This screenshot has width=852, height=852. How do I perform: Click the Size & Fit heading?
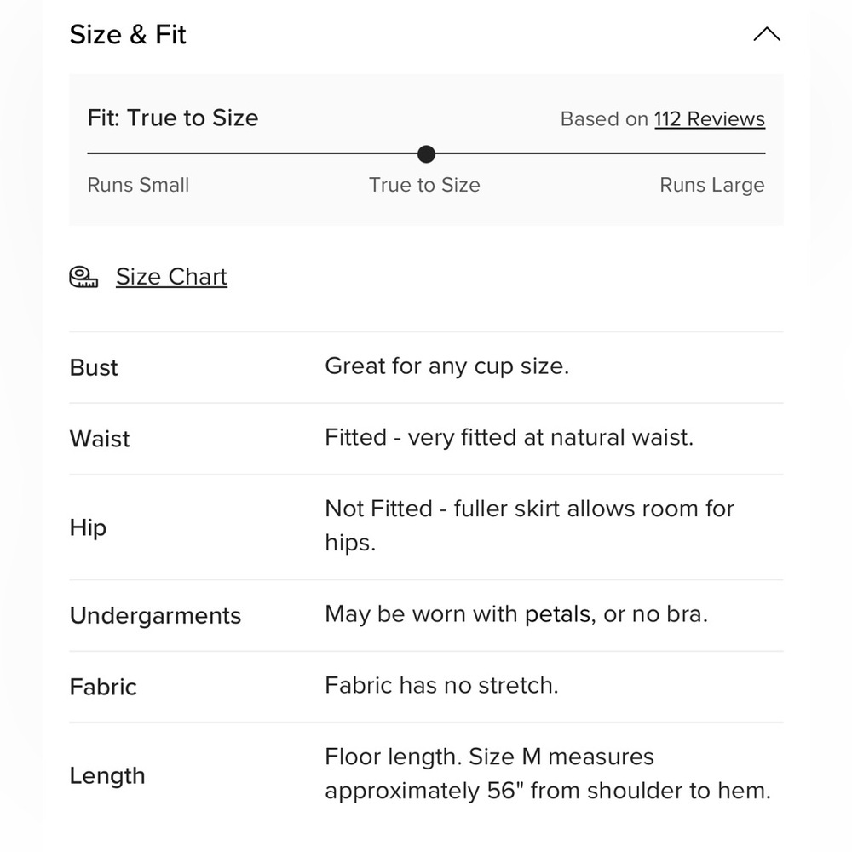pyautogui.click(x=128, y=35)
